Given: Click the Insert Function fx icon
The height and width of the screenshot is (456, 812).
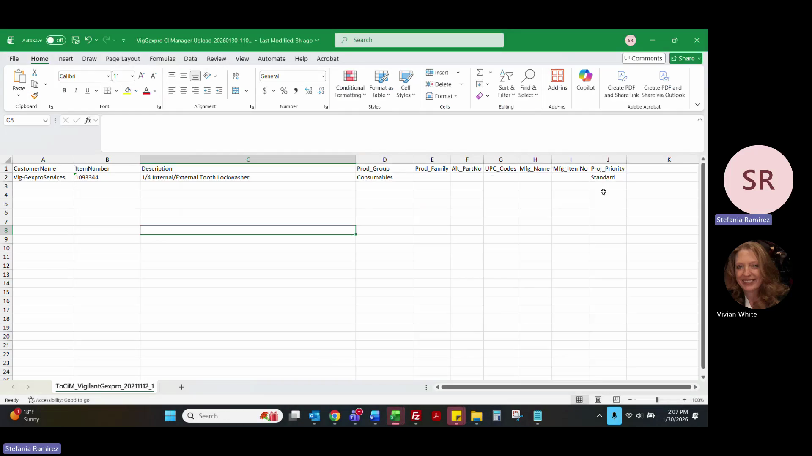Looking at the screenshot, I should 88,120.
